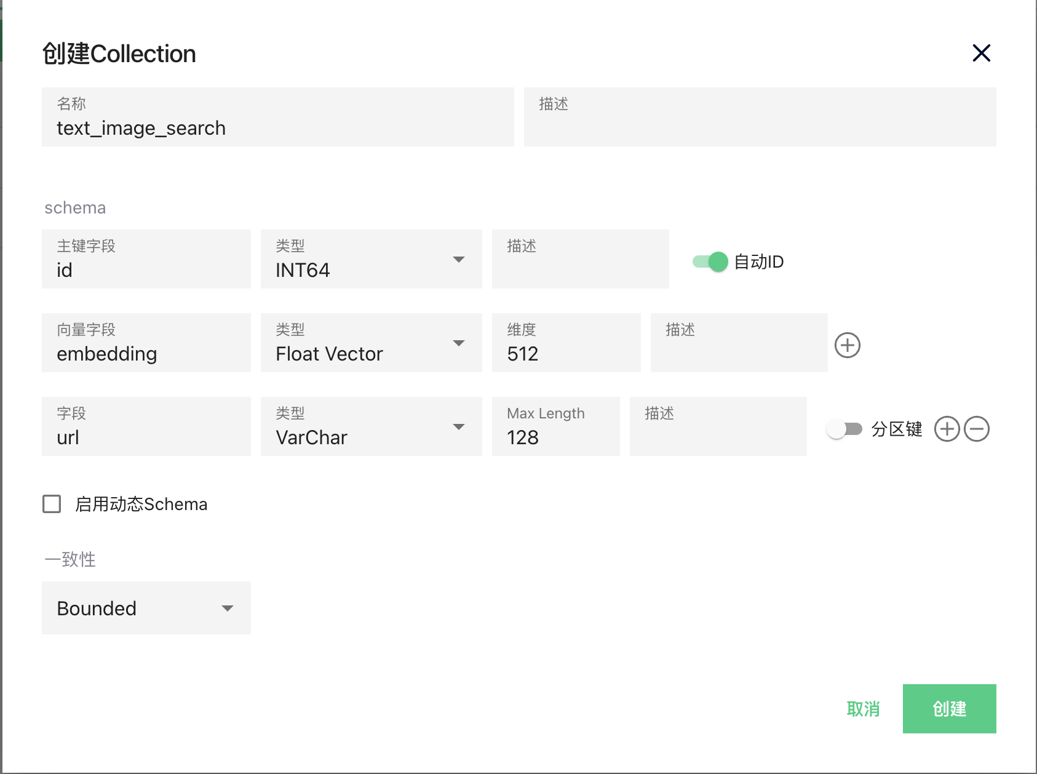This screenshot has width=1037, height=774.
Task: Click the url field name input
Action: (x=146, y=437)
